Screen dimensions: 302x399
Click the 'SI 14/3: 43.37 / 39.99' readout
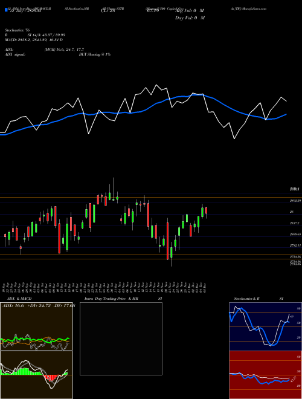point(47,35)
